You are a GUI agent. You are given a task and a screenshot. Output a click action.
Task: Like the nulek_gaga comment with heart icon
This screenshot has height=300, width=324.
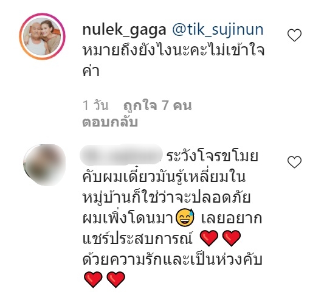click(x=294, y=35)
